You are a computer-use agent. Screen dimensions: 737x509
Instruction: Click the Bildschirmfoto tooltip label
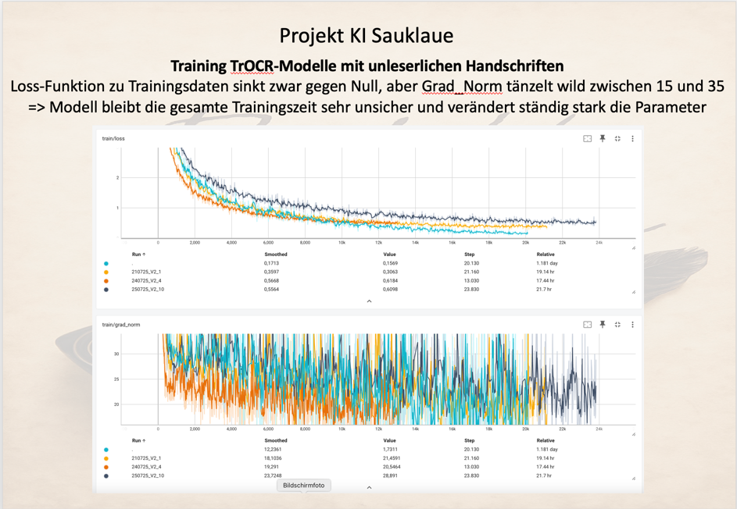[x=304, y=486]
